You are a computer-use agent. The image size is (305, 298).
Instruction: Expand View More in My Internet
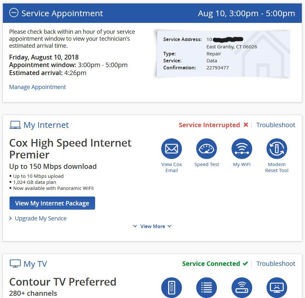pos(152,226)
